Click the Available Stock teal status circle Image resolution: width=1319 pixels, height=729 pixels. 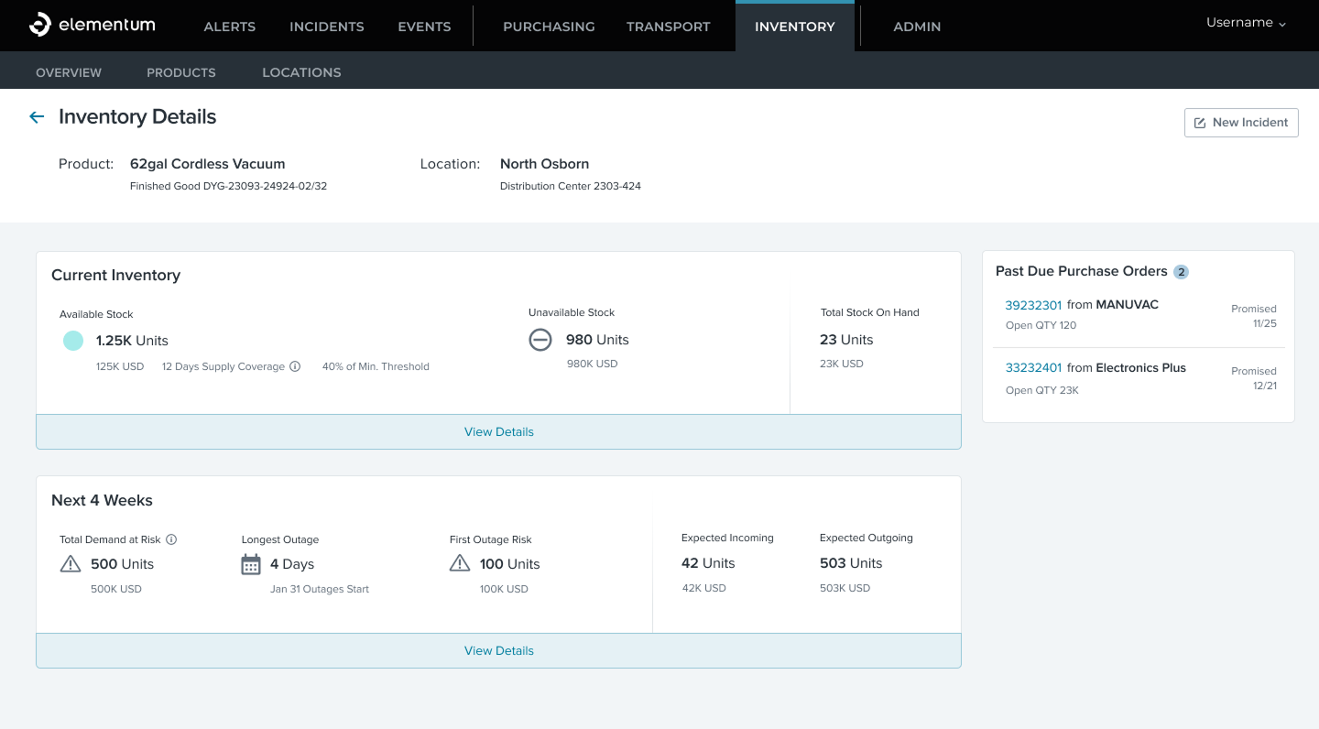(x=73, y=341)
